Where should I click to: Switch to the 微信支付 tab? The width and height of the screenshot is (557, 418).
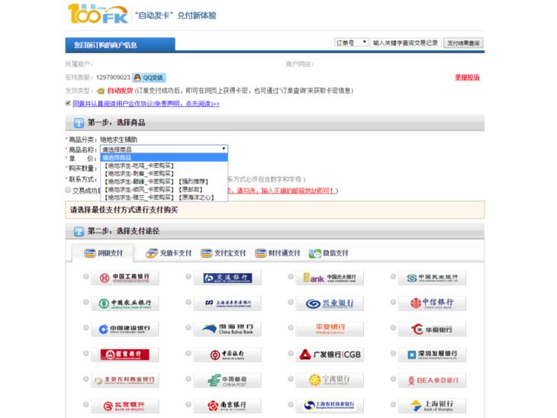tap(329, 253)
